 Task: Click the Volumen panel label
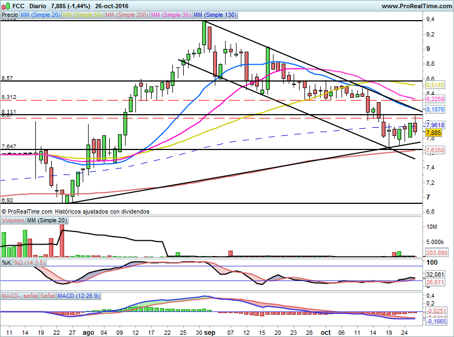click(x=13, y=220)
